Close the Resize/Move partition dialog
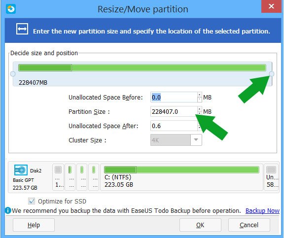 tap(271, 6)
